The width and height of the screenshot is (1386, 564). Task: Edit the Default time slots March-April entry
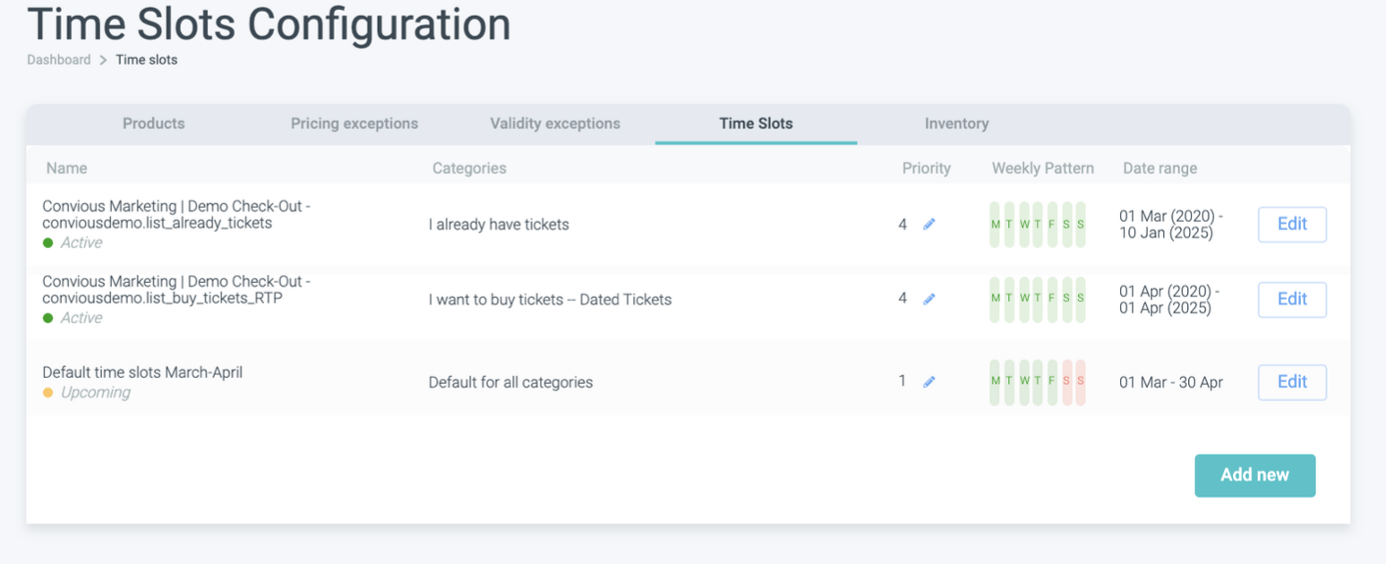(x=1292, y=382)
